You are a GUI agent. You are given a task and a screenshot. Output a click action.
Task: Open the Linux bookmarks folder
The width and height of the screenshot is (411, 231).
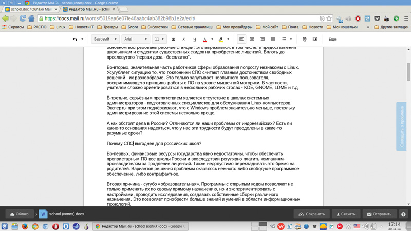(x=58, y=27)
